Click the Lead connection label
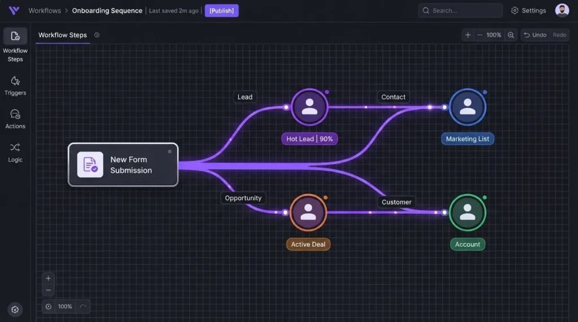The height and width of the screenshot is (322, 578). pyautogui.click(x=245, y=97)
